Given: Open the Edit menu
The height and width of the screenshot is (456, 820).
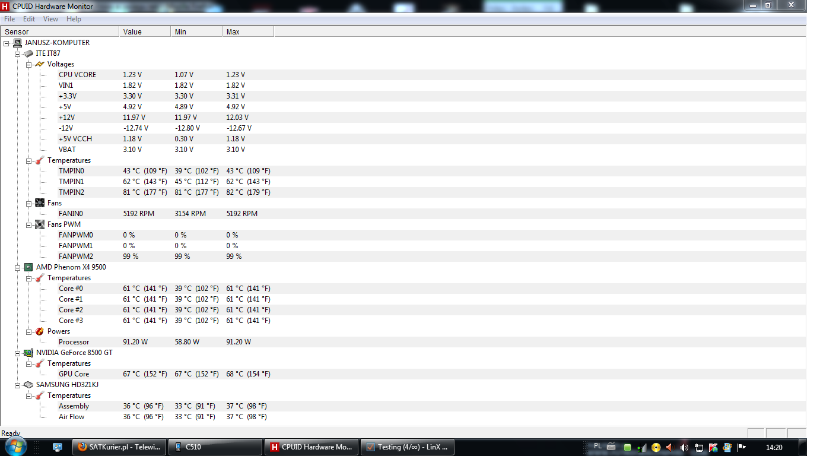Looking at the screenshot, I should (x=29, y=19).
